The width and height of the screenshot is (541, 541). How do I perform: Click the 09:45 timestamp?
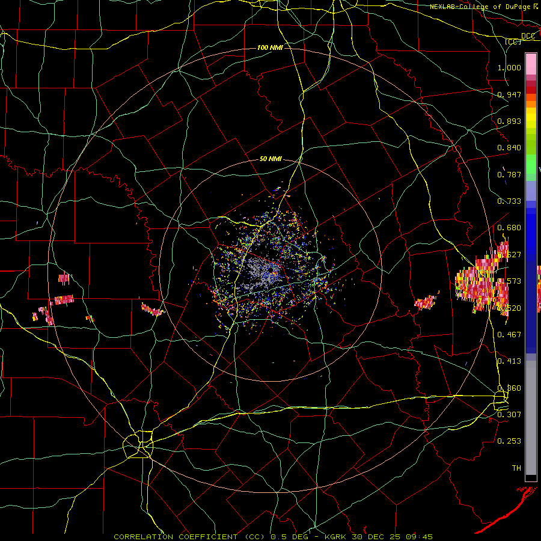pyautogui.click(x=419, y=537)
